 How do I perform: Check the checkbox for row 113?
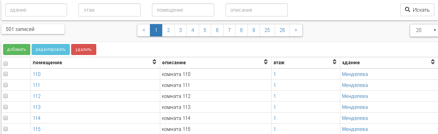pos(6,107)
